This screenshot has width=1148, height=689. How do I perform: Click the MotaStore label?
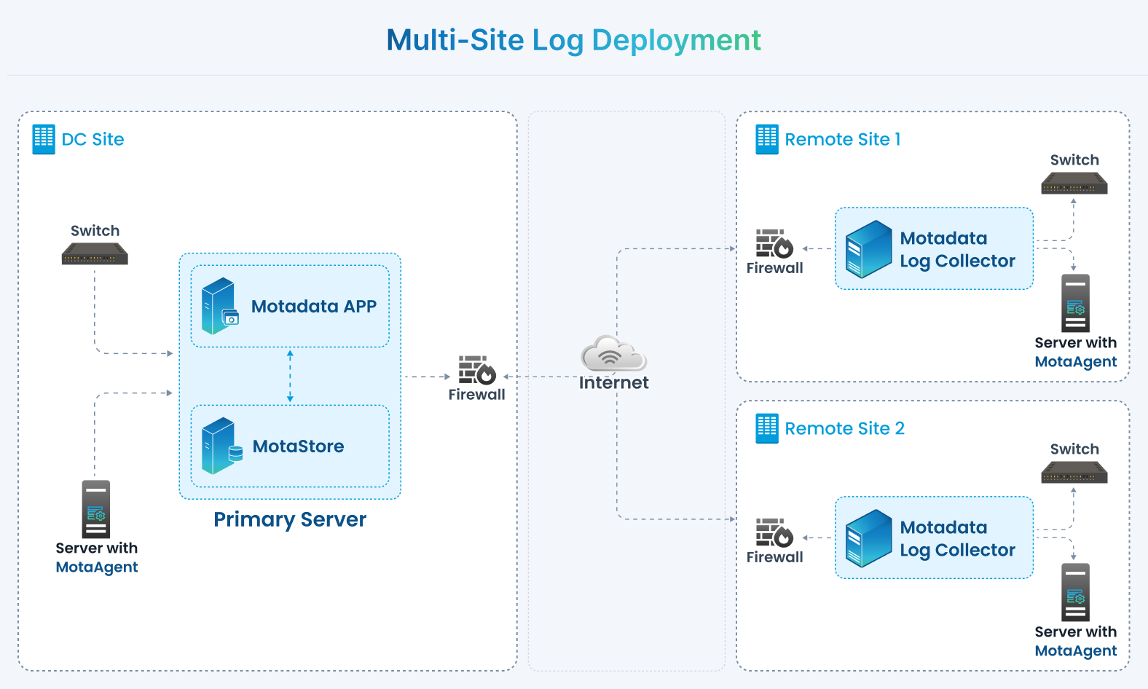(299, 446)
